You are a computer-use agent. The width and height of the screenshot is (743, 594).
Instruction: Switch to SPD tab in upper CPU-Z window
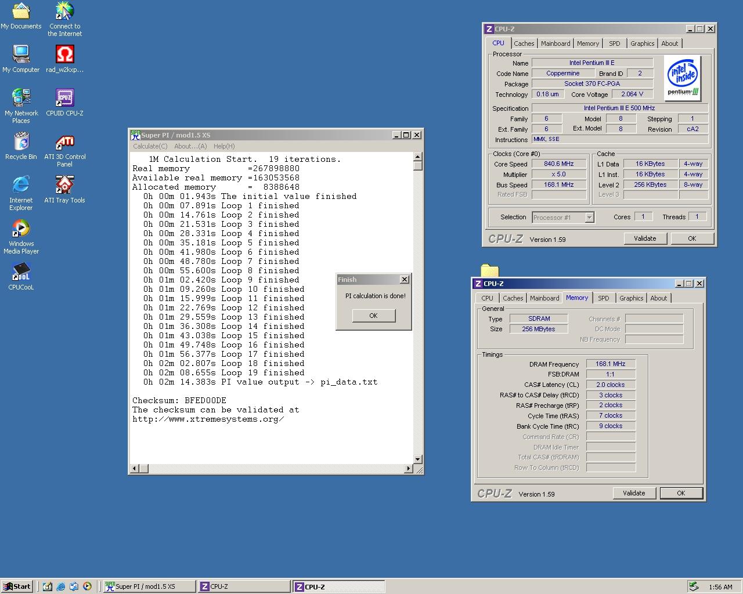pyautogui.click(x=615, y=44)
